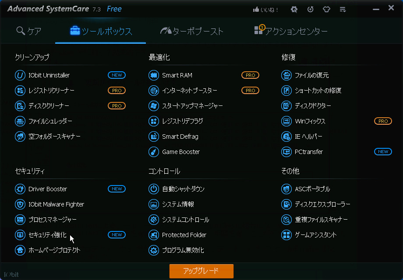Launch the Smart RAM optimizer
The height and width of the screenshot is (280, 403).
click(x=174, y=75)
